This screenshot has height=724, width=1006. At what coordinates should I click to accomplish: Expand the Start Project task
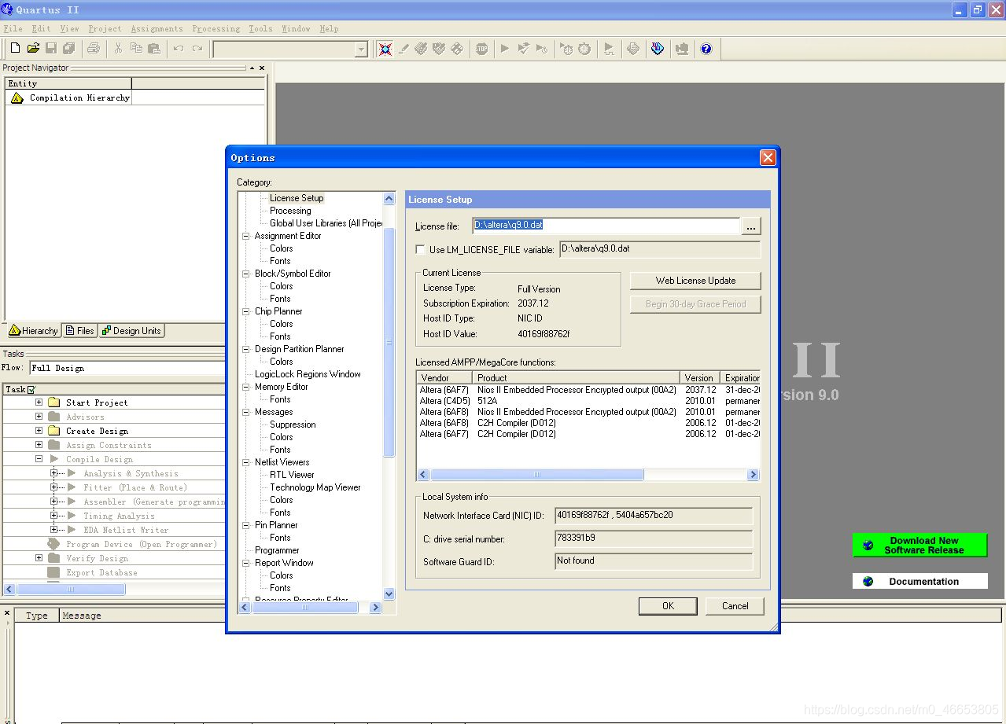point(39,402)
